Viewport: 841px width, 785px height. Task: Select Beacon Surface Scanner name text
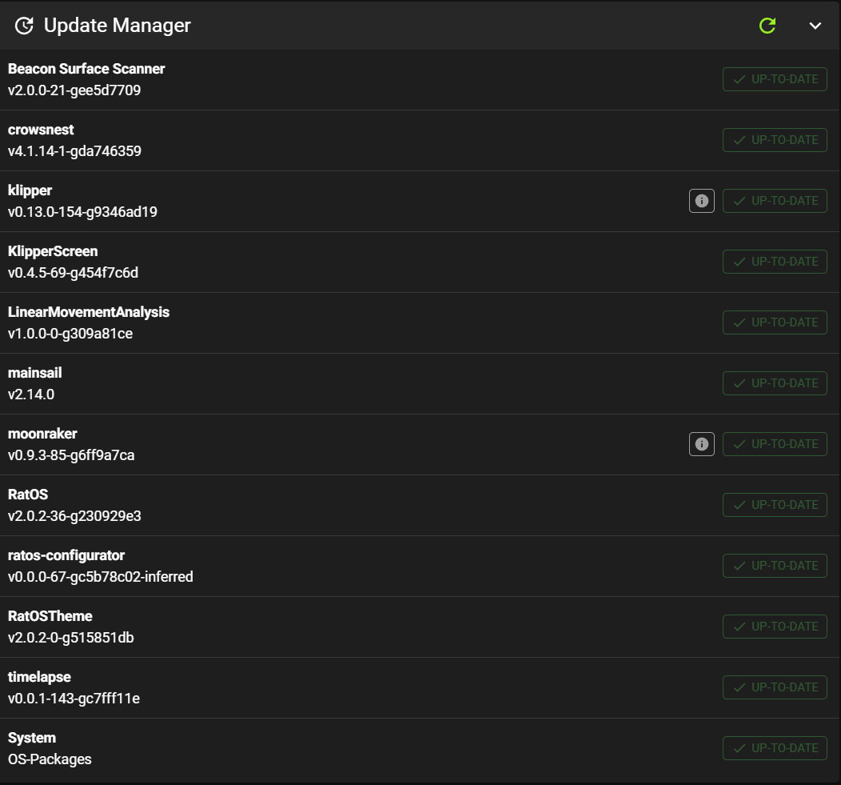coord(86,69)
